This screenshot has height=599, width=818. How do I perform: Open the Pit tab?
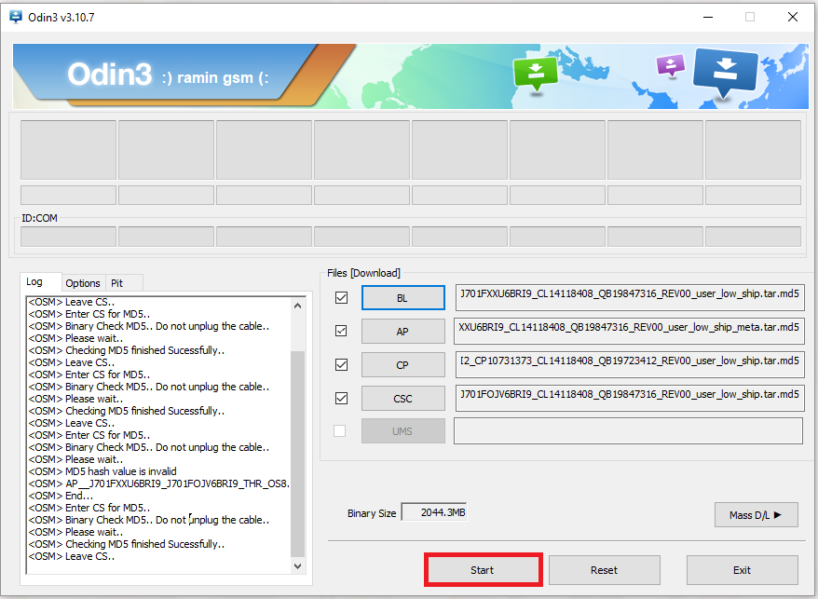[x=123, y=283]
